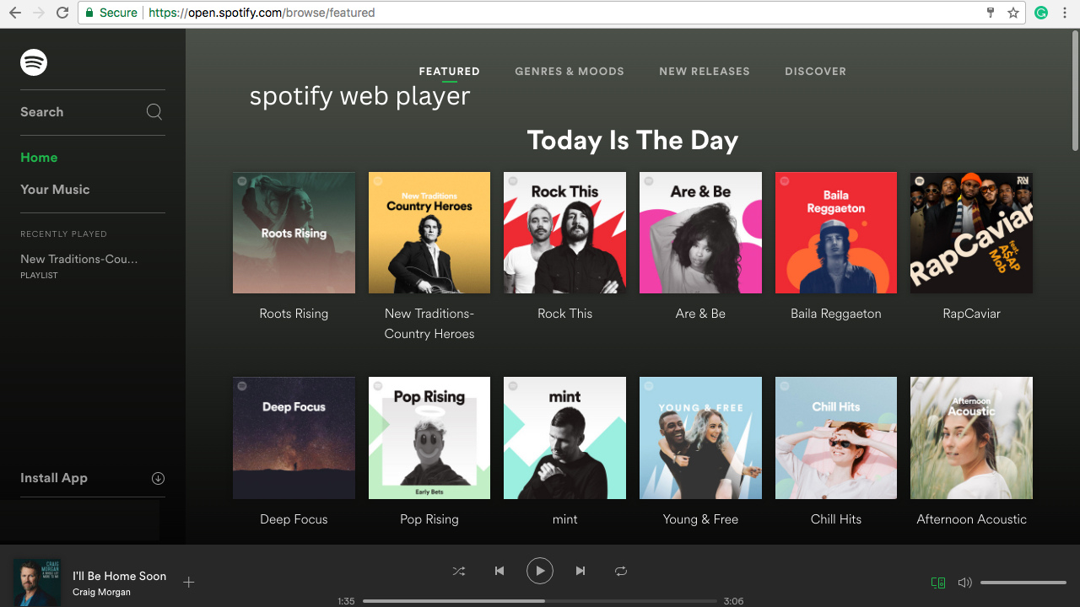1080x607 pixels.
Task: Open the Chill Hits playlist cover
Action: (836, 438)
